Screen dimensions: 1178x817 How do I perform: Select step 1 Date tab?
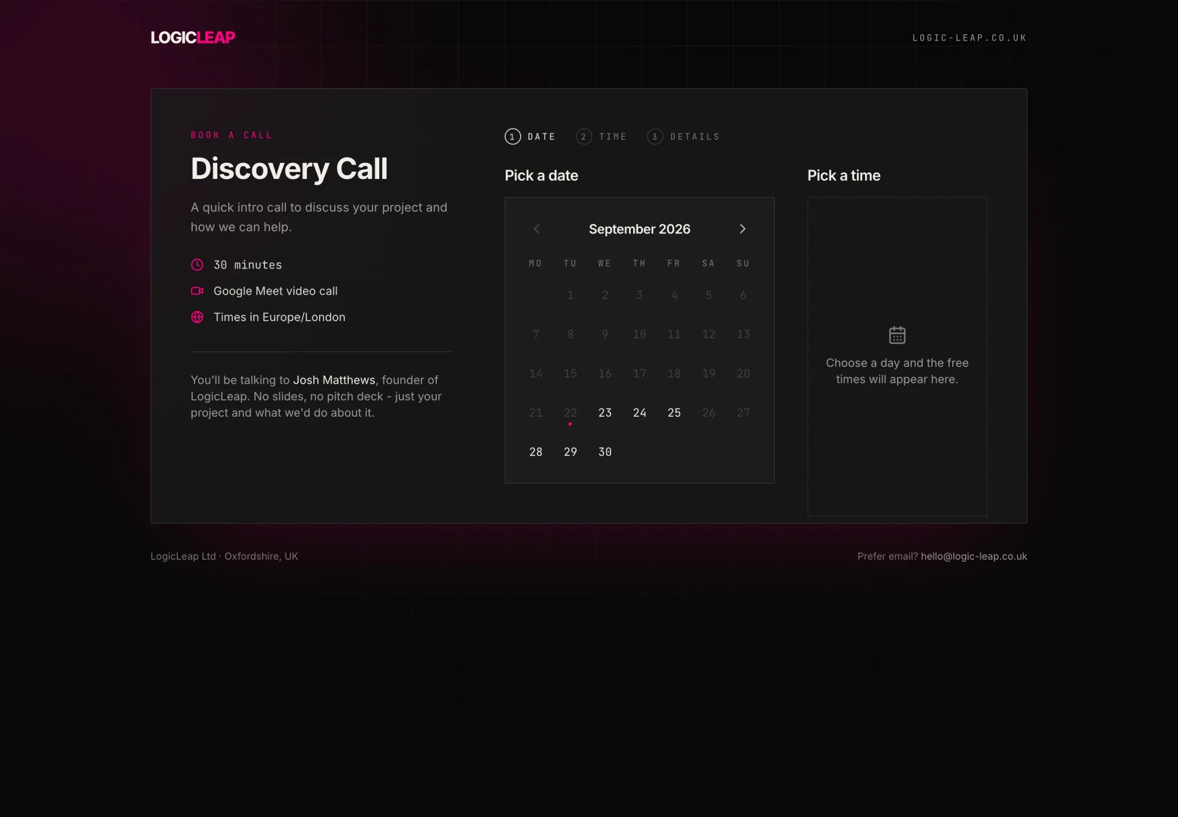point(530,137)
